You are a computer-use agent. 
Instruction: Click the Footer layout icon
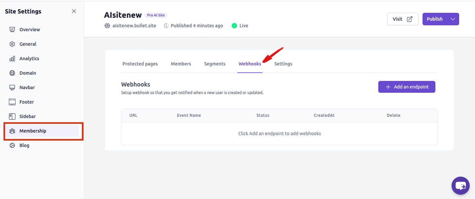12,102
